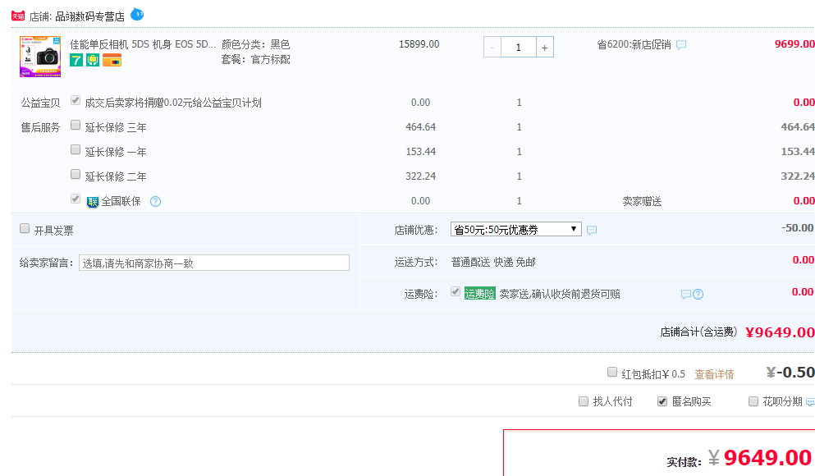Decrease quantity with the minus button
The height and width of the screenshot is (476, 815).
(492, 48)
